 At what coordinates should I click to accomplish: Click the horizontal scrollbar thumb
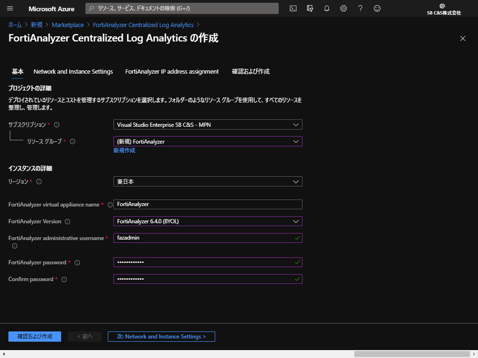[412, 354]
